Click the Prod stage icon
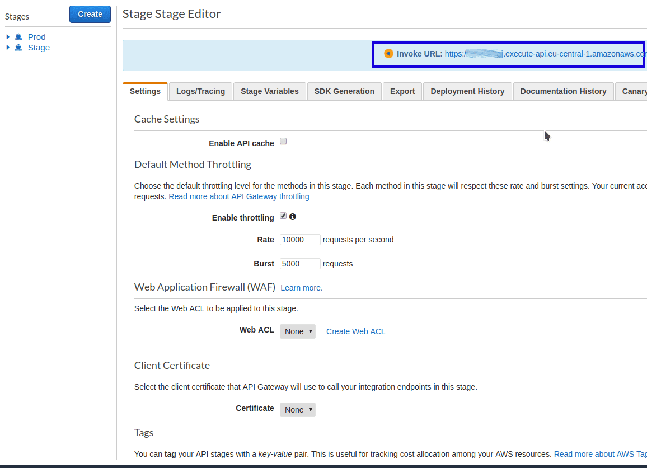Viewport: 647px width, 468px height. pos(18,37)
